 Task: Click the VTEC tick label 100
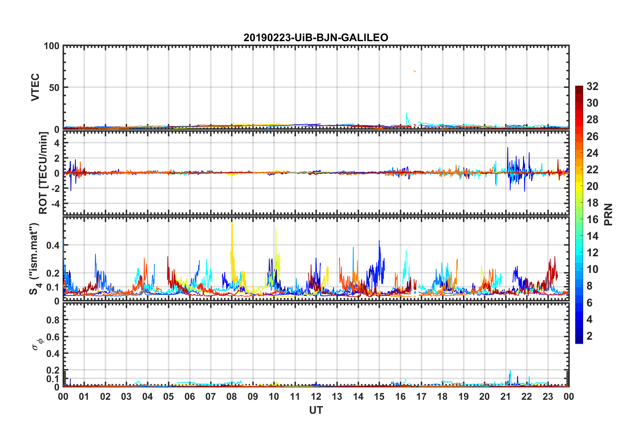pyautogui.click(x=52, y=46)
